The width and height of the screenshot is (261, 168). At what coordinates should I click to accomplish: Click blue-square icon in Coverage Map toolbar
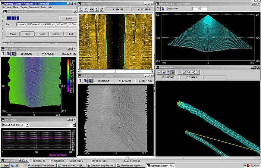[164, 72]
